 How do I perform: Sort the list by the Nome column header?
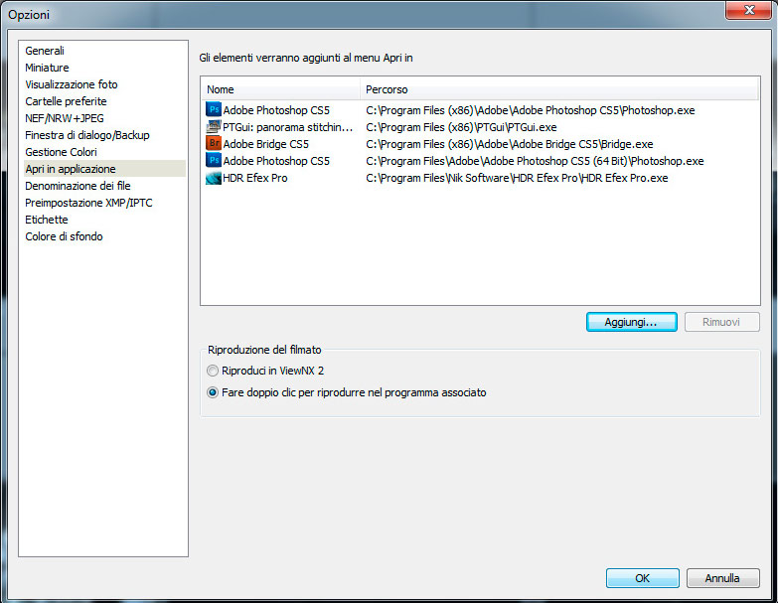[x=280, y=89]
